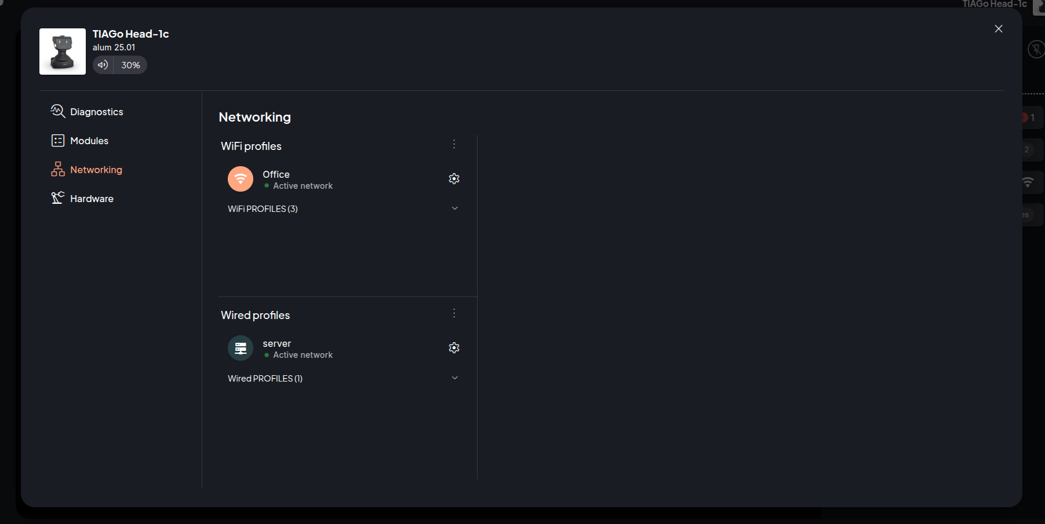The image size is (1045, 524).
Task: Open the Modules section in the sidebar
Action: click(x=89, y=141)
